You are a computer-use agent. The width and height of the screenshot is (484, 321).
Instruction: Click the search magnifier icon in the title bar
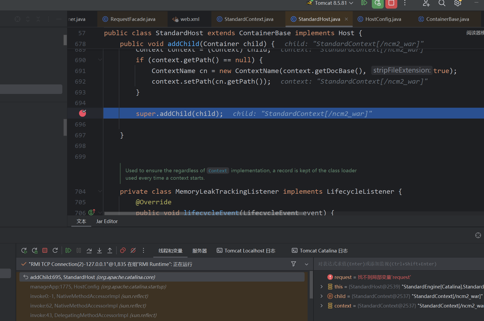point(442,3)
